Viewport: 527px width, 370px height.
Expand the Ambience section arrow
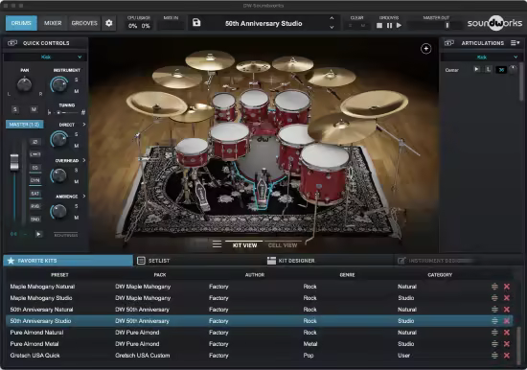84,197
